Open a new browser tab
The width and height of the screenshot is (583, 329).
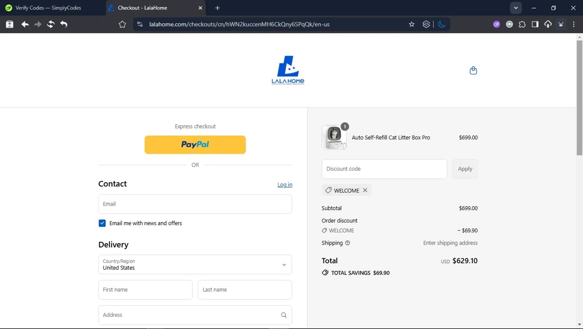click(217, 8)
